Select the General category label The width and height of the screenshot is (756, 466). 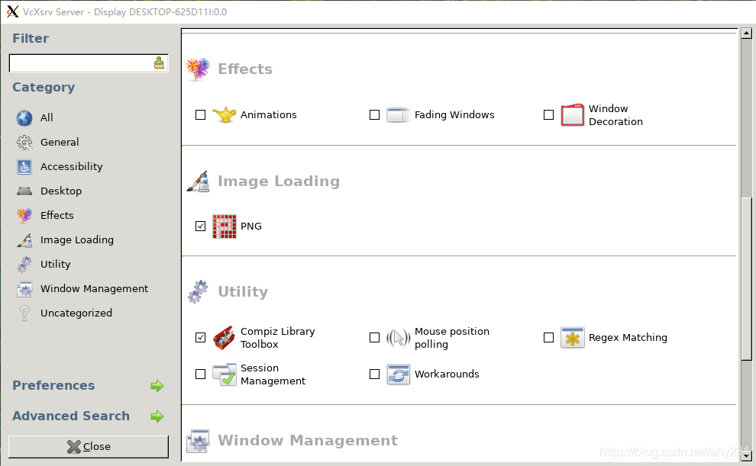pyautogui.click(x=60, y=143)
